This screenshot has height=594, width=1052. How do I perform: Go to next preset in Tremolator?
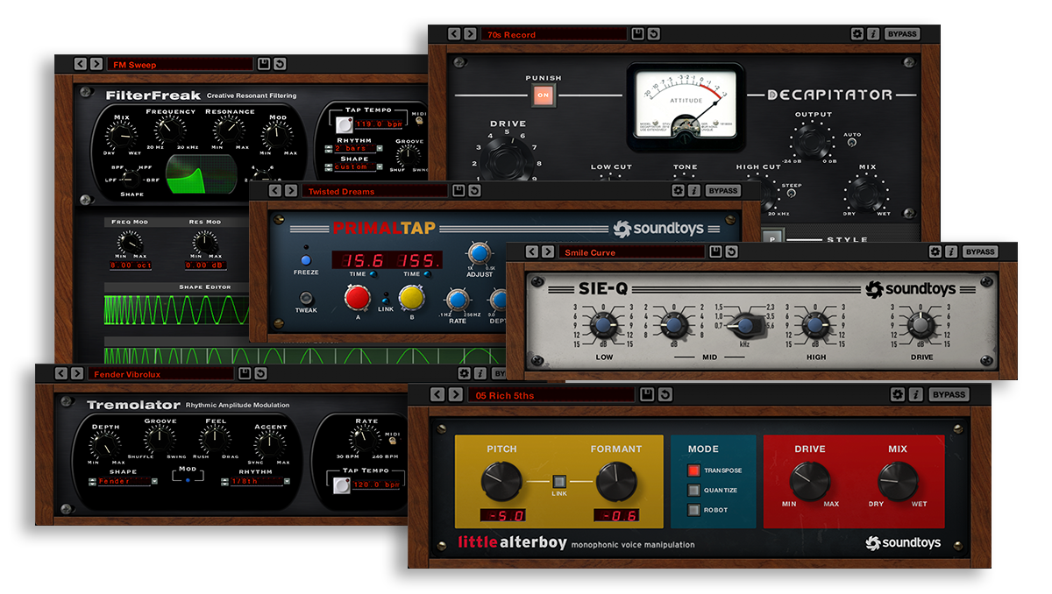(x=77, y=374)
